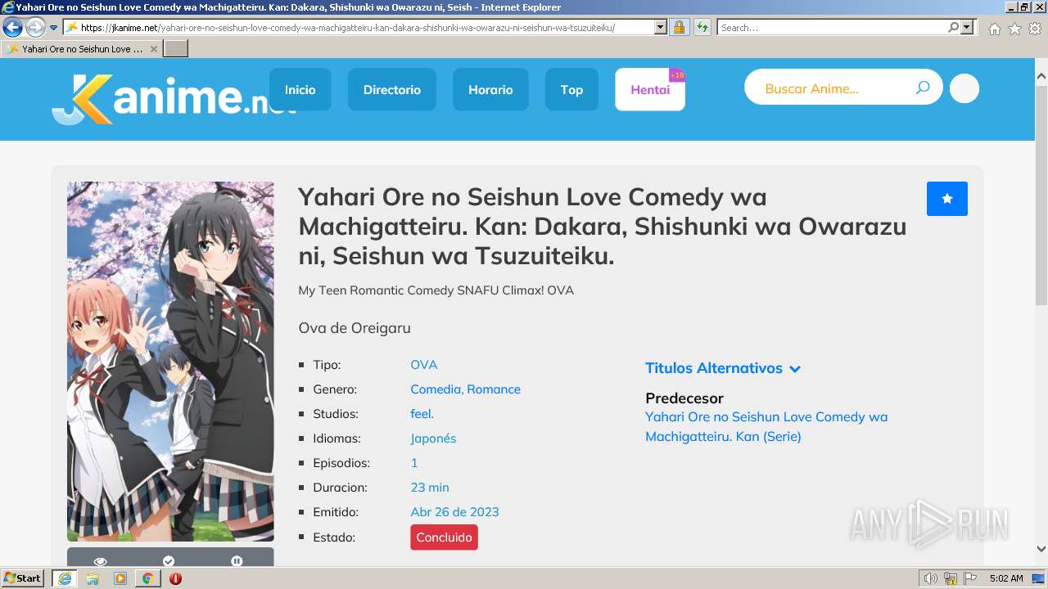Open the Directorio menu item
1048x589 pixels.
392,89
